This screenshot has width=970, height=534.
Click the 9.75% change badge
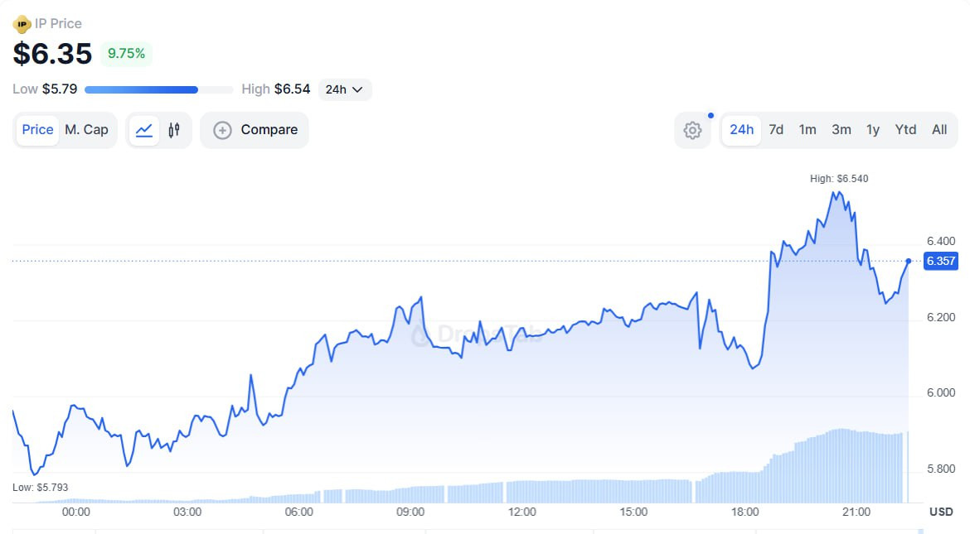pos(126,54)
